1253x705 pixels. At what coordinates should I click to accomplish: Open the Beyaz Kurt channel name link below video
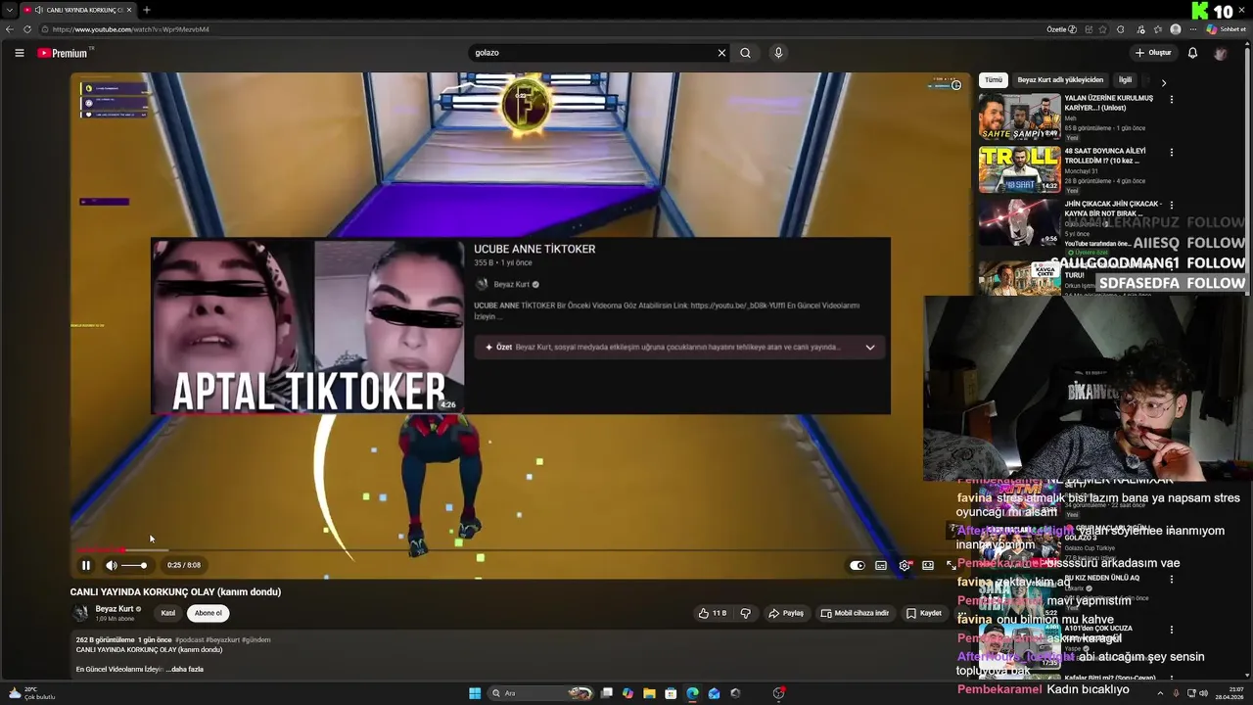click(x=115, y=609)
